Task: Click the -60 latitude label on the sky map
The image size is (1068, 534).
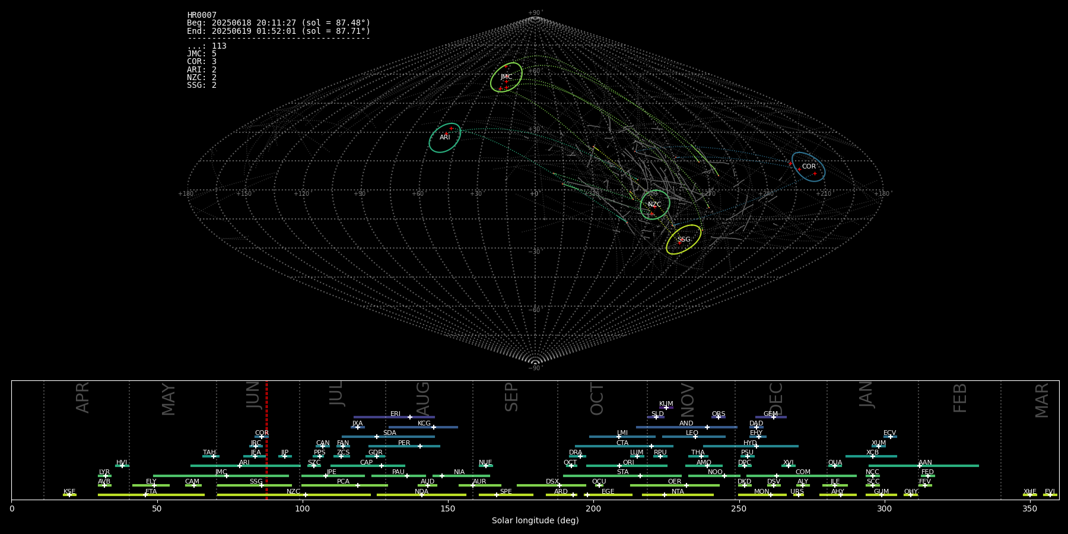Action: pyautogui.click(x=535, y=310)
